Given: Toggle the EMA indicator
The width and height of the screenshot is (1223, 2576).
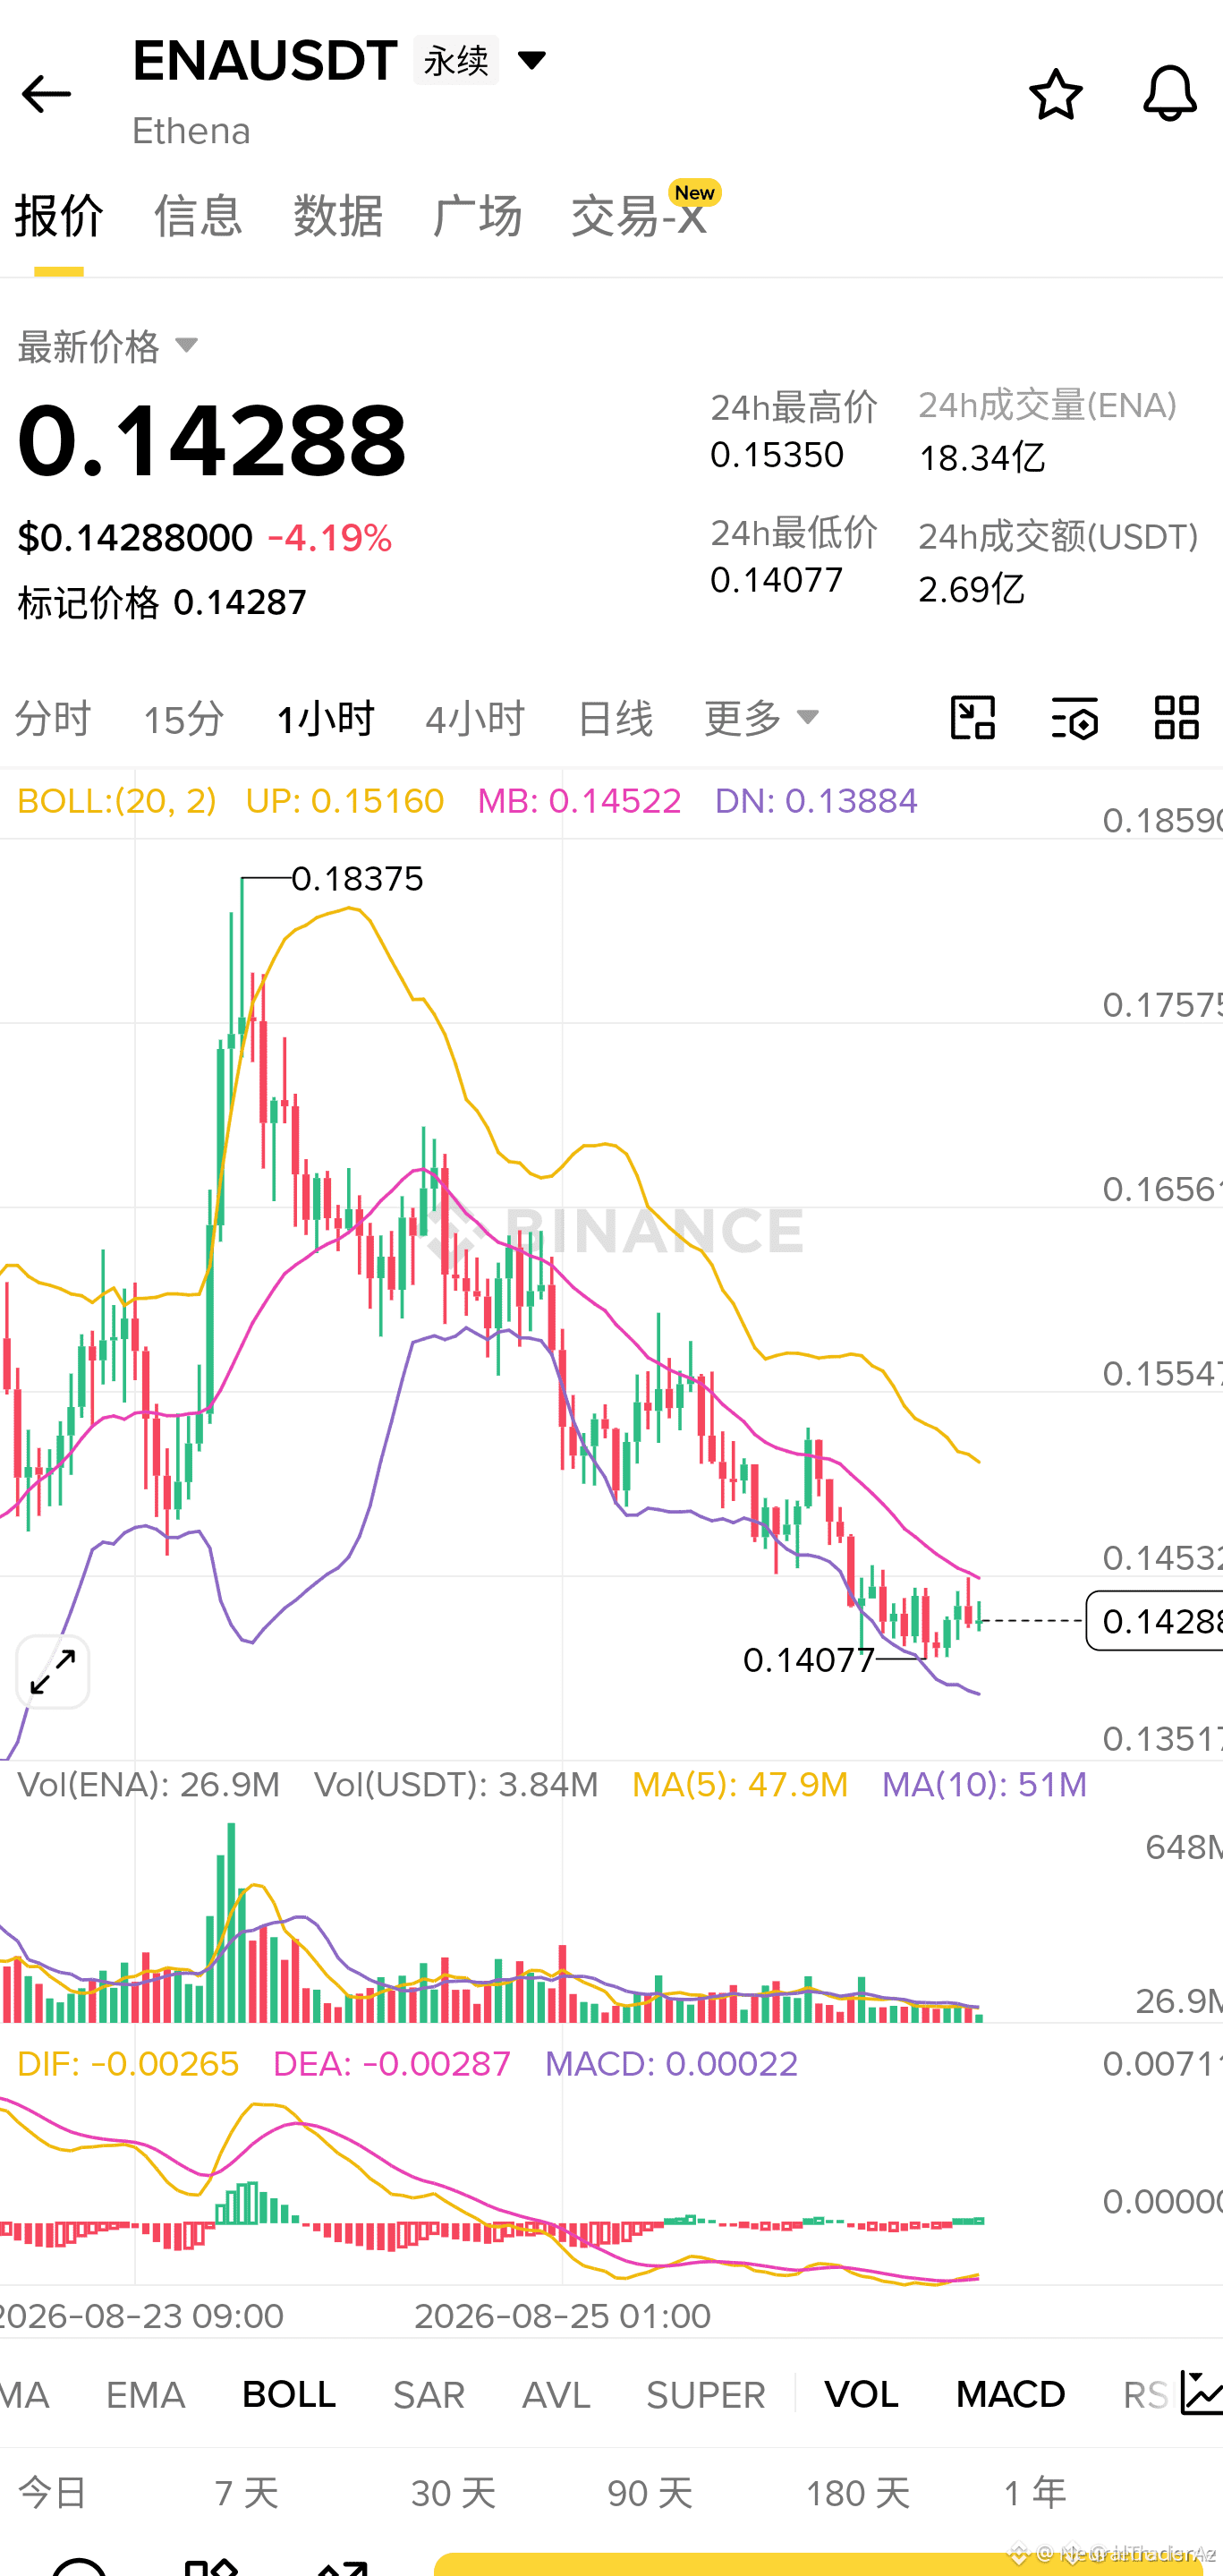Looking at the screenshot, I should click(x=146, y=2395).
